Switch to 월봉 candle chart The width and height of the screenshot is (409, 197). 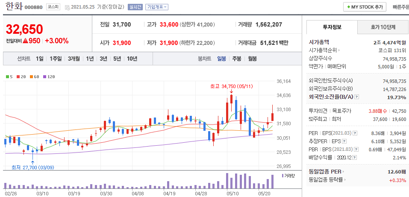click(252, 59)
